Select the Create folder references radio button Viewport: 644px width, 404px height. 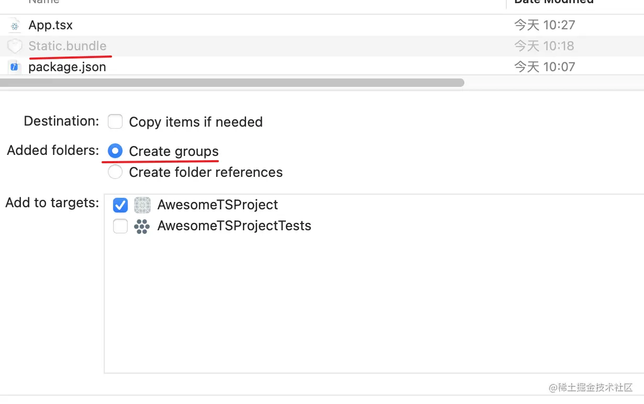pyautogui.click(x=115, y=172)
